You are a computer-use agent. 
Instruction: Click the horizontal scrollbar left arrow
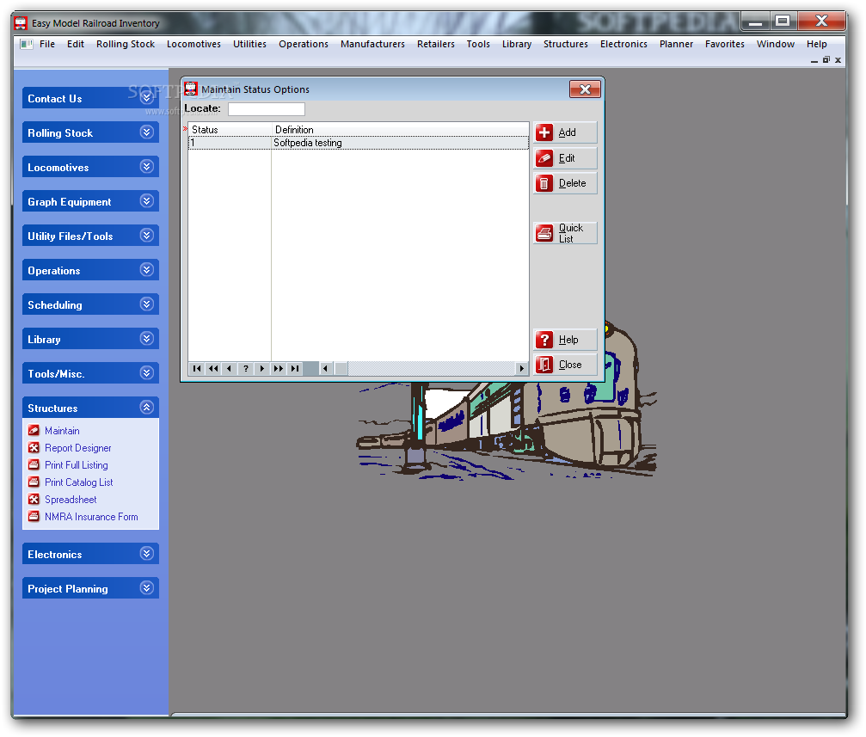[325, 368]
